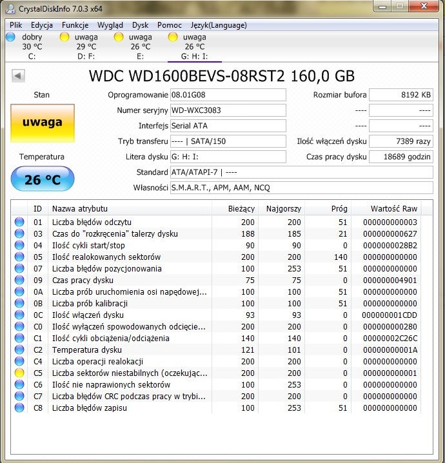Viewport: 445px width, 463px height.
Task: Click the Oprogramowanie field 08.01G08
Action: pyautogui.click(x=228, y=95)
